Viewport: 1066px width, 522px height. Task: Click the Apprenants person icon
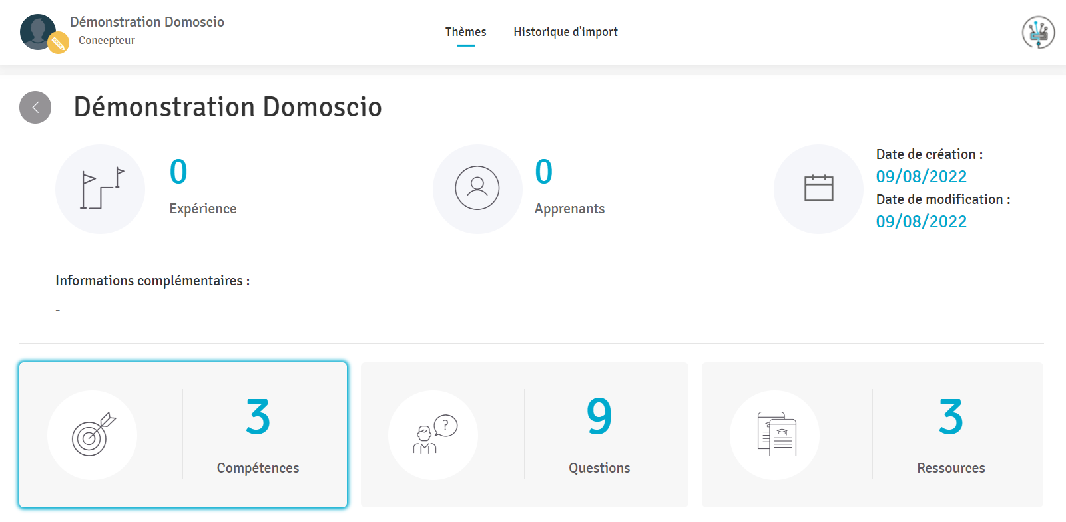point(477,188)
